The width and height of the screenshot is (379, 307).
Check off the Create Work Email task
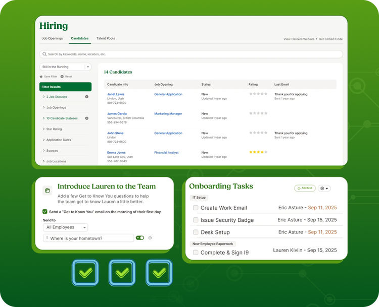[196, 208]
